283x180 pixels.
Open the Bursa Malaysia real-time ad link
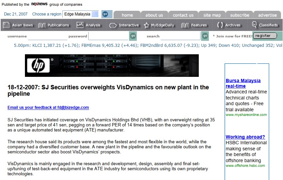point(243,83)
